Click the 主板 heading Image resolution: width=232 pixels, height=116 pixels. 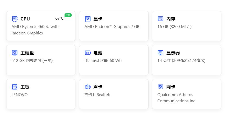click(x=25, y=87)
